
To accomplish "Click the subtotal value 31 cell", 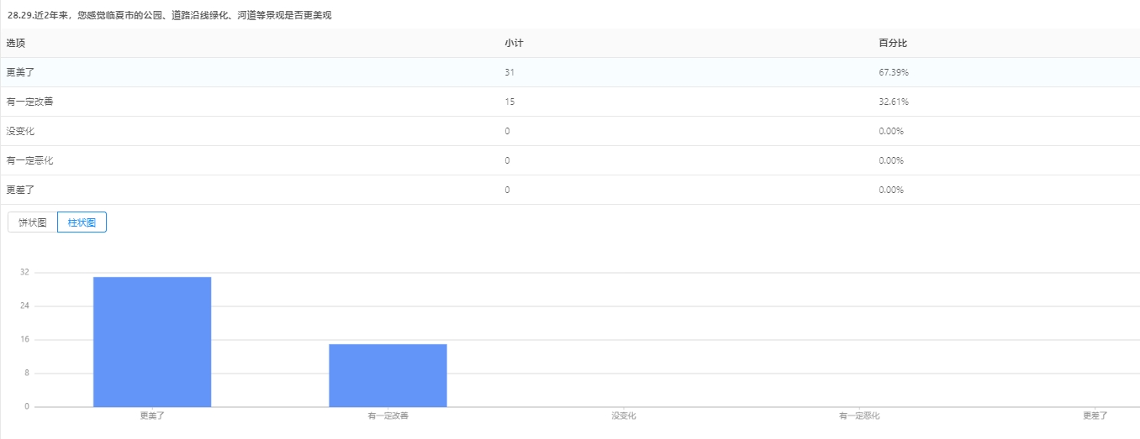I will 509,72.
